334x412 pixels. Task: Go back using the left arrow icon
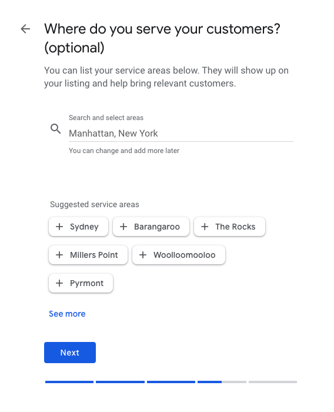(x=25, y=29)
